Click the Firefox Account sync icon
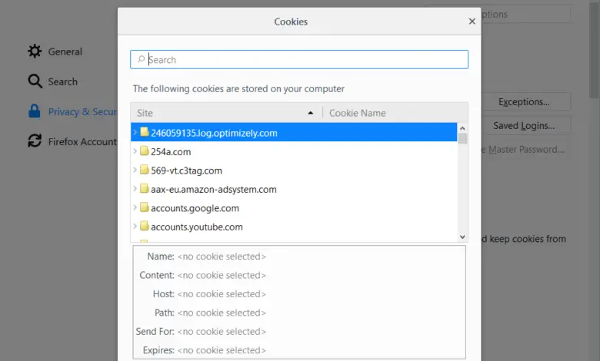600x361 pixels. point(35,141)
